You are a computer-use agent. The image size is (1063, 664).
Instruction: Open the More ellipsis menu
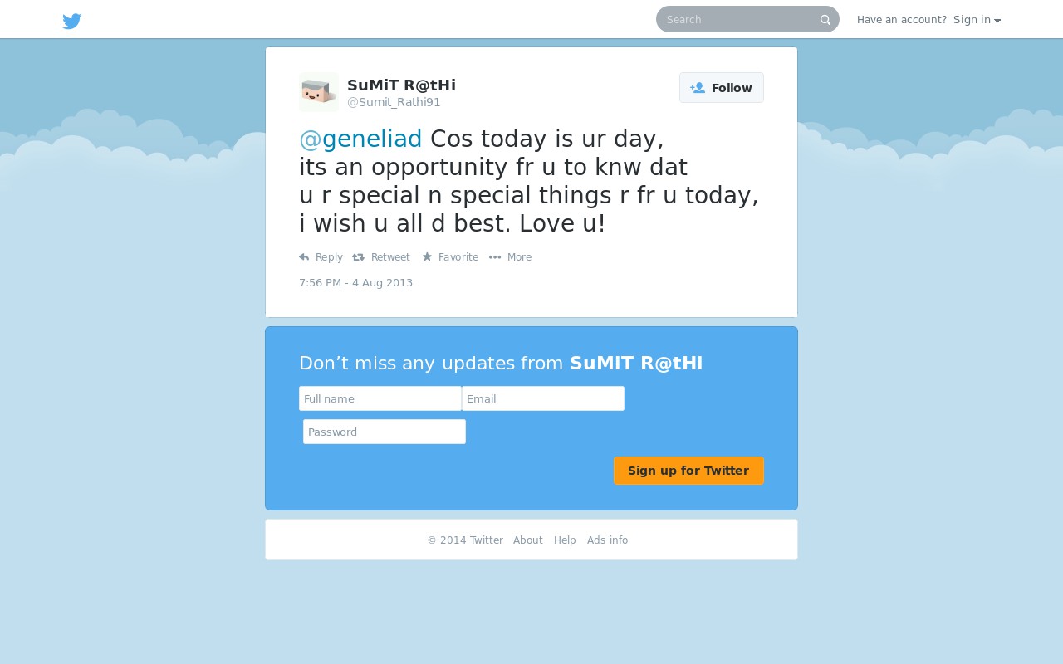click(x=510, y=257)
